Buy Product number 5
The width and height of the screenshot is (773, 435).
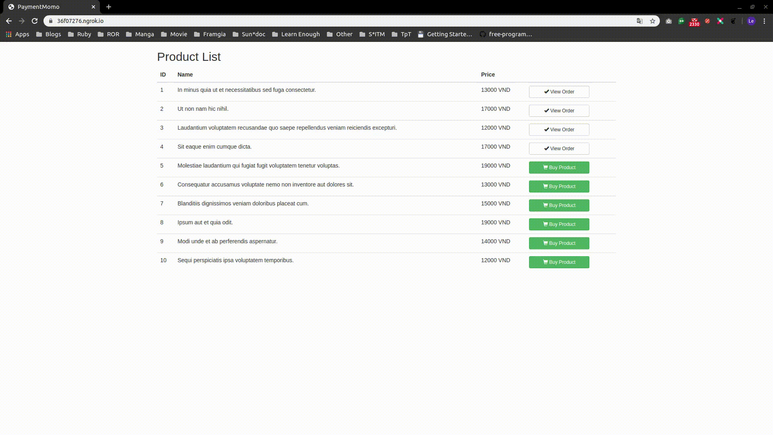[x=559, y=168]
